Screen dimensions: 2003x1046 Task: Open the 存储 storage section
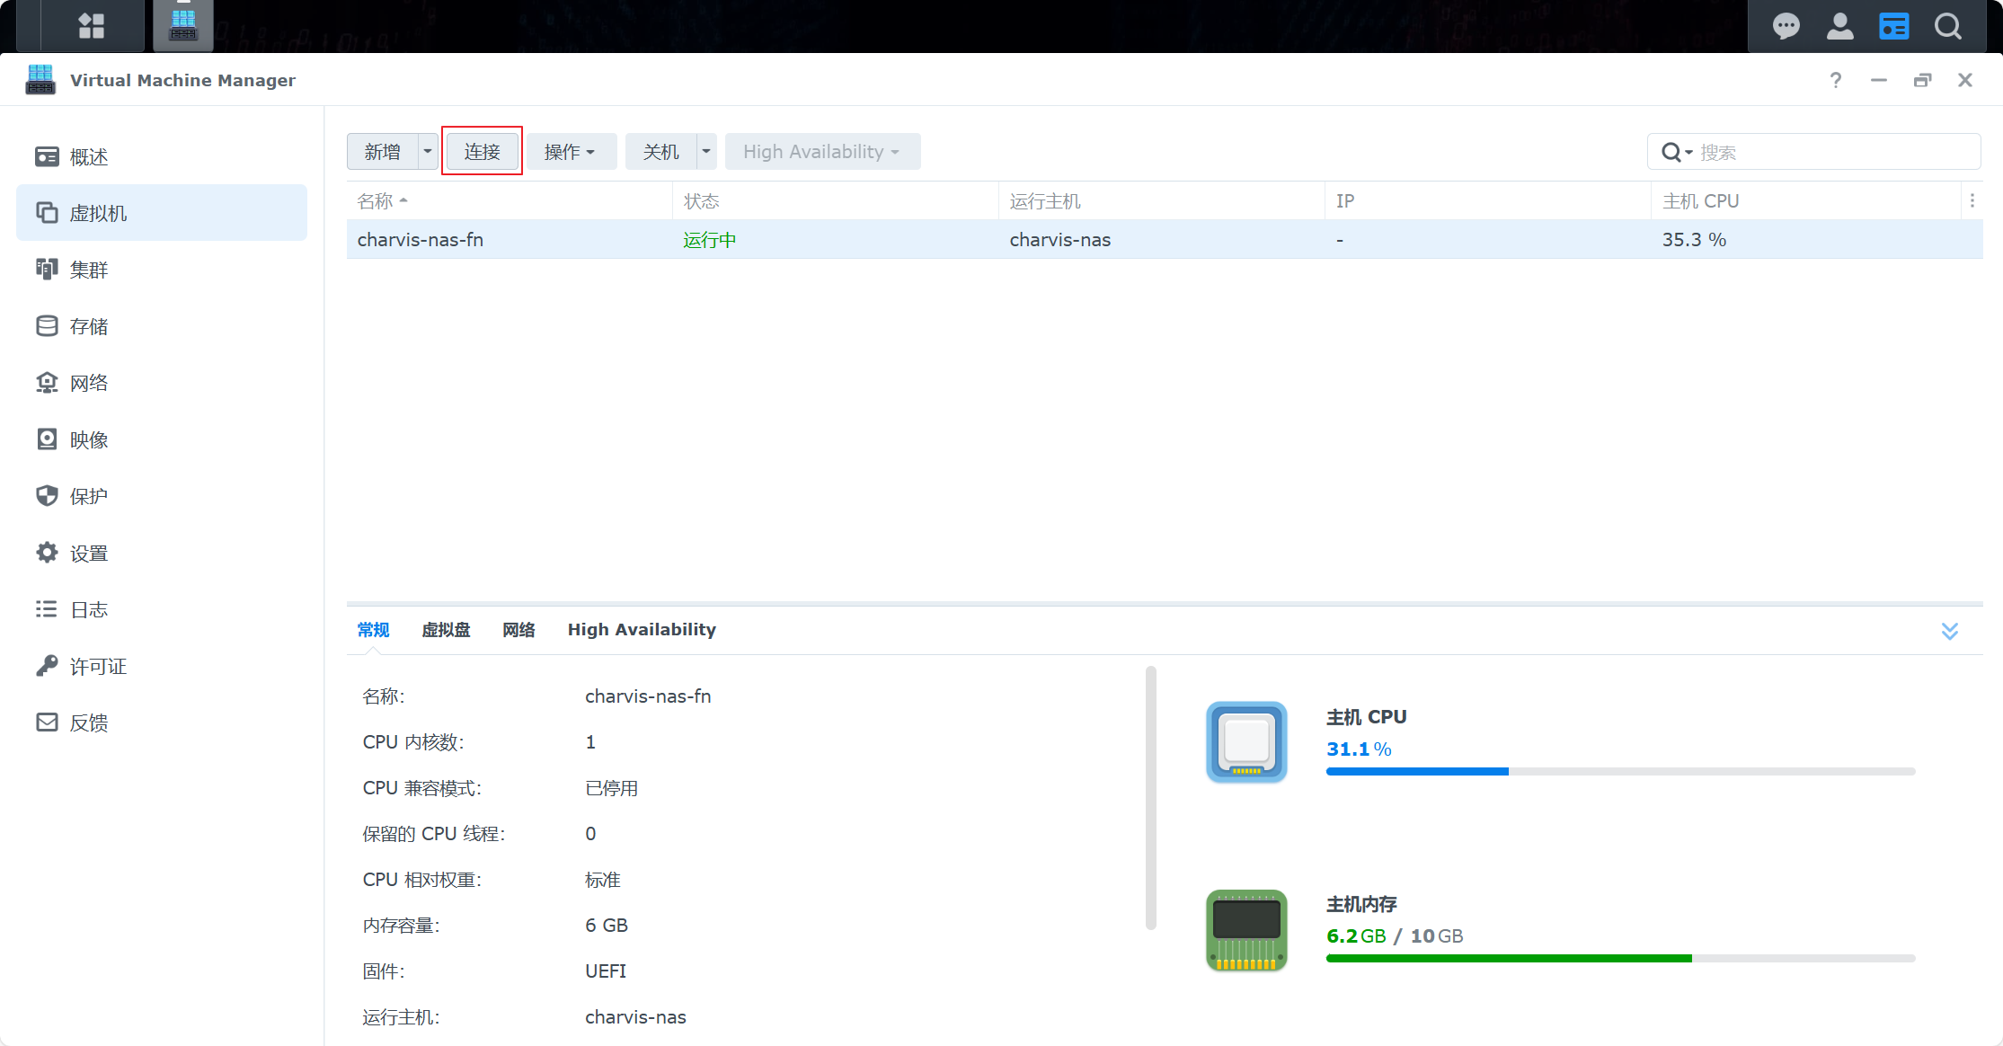pos(89,326)
